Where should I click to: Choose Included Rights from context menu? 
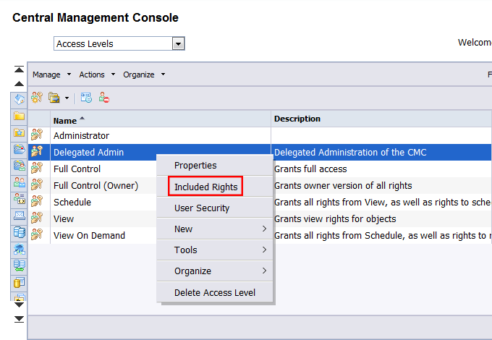coord(205,187)
